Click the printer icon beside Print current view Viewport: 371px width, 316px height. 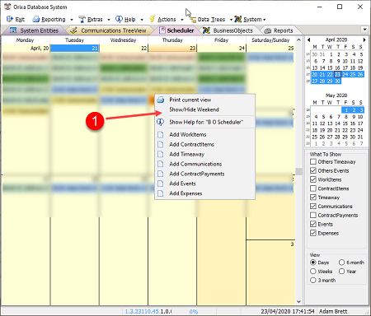[x=161, y=100]
